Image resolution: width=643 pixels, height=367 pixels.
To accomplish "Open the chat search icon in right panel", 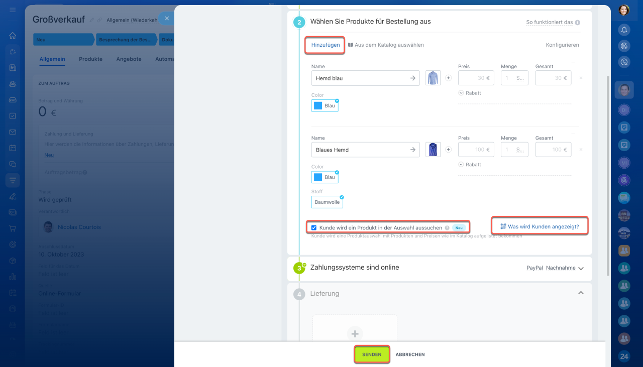I will pos(624,62).
